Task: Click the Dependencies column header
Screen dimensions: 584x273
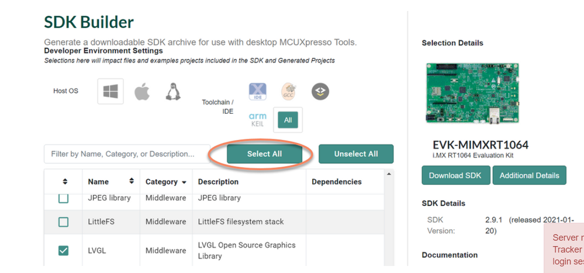Action: (336, 181)
